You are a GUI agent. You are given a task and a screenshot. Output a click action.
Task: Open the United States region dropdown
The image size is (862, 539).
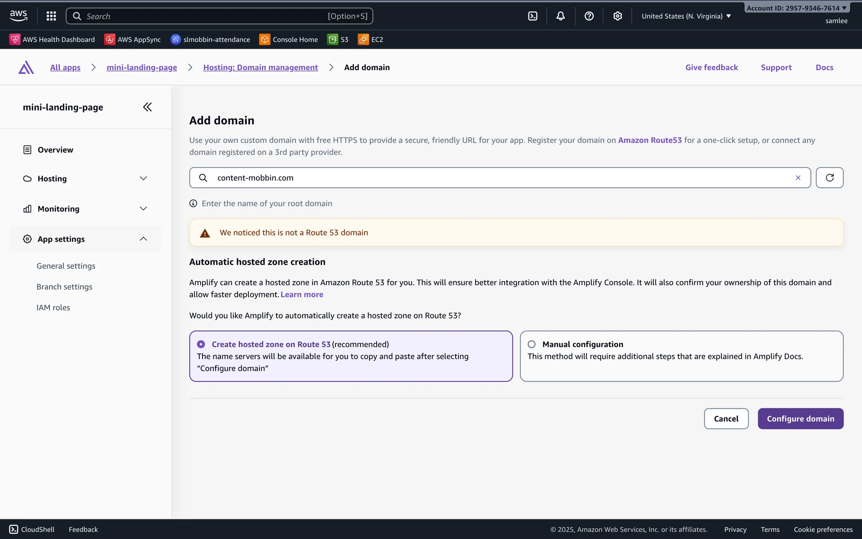pos(686,16)
